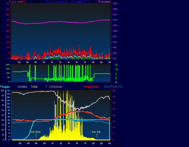Select the "24 hour graph day : 22 Luglio 2014" header
Viewport: 189px width, 147px height.
click(67, 2)
